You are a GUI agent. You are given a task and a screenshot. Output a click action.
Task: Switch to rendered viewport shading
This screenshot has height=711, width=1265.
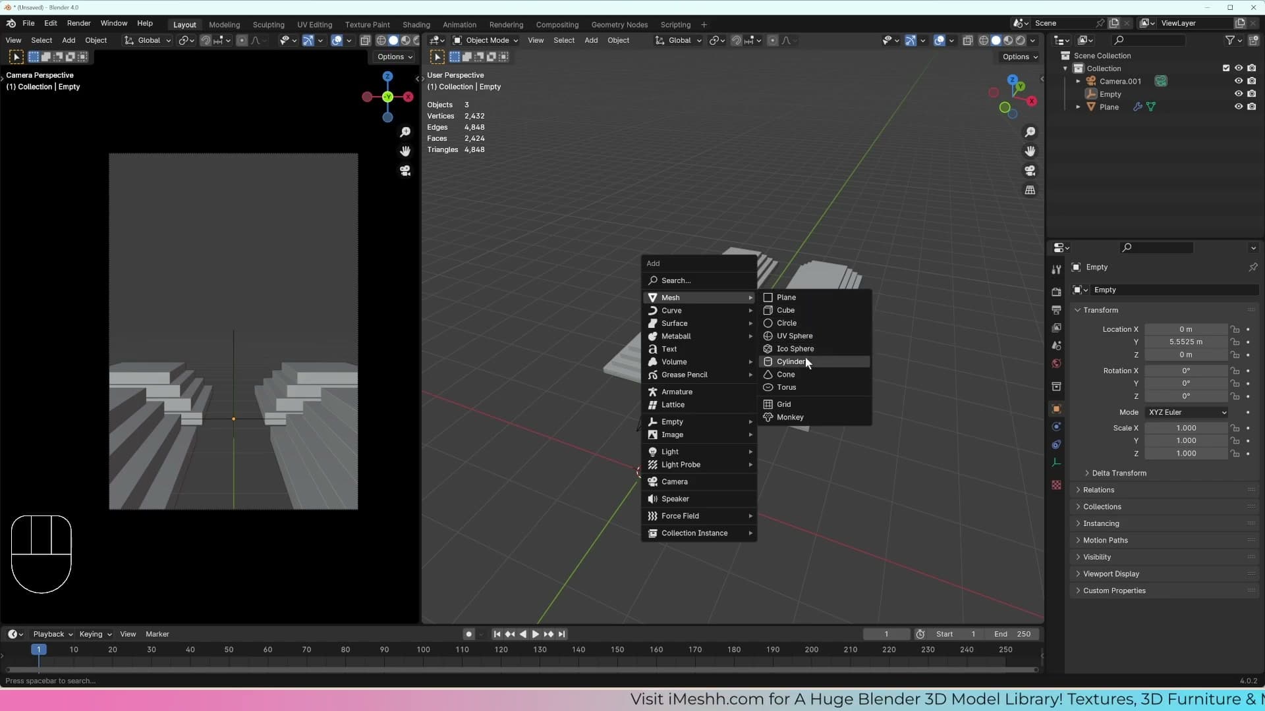tap(1021, 40)
